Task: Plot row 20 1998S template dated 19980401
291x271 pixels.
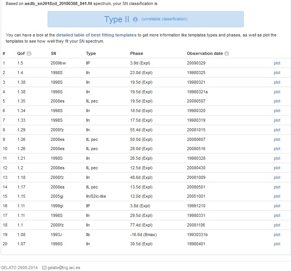Action: point(277,244)
